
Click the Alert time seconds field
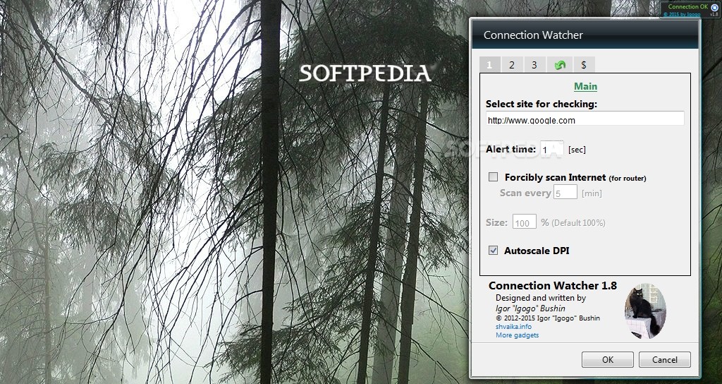click(551, 148)
